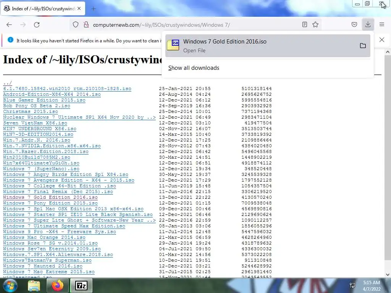
Task: Click the address bar URL
Action: point(162,25)
